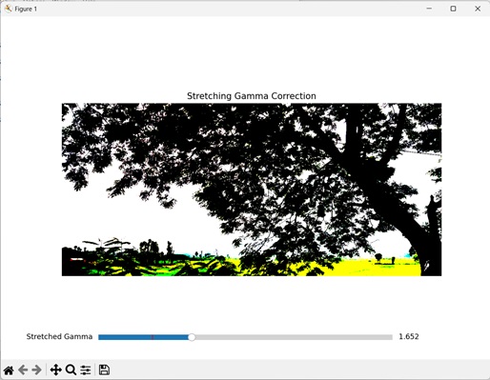The width and height of the screenshot is (490, 380).
Task: Minimize the Figure 1 window
Action: click(x=429, y=9)
